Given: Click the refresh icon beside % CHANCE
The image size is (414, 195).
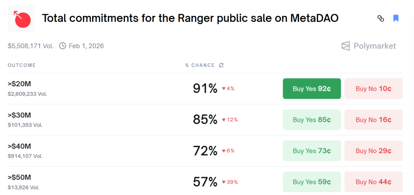Looking at the screenshot, I should pyautogui.click(x=221, y=65).
